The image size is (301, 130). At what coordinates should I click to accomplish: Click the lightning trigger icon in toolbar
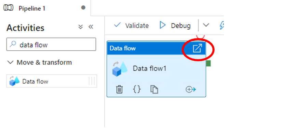222,25
